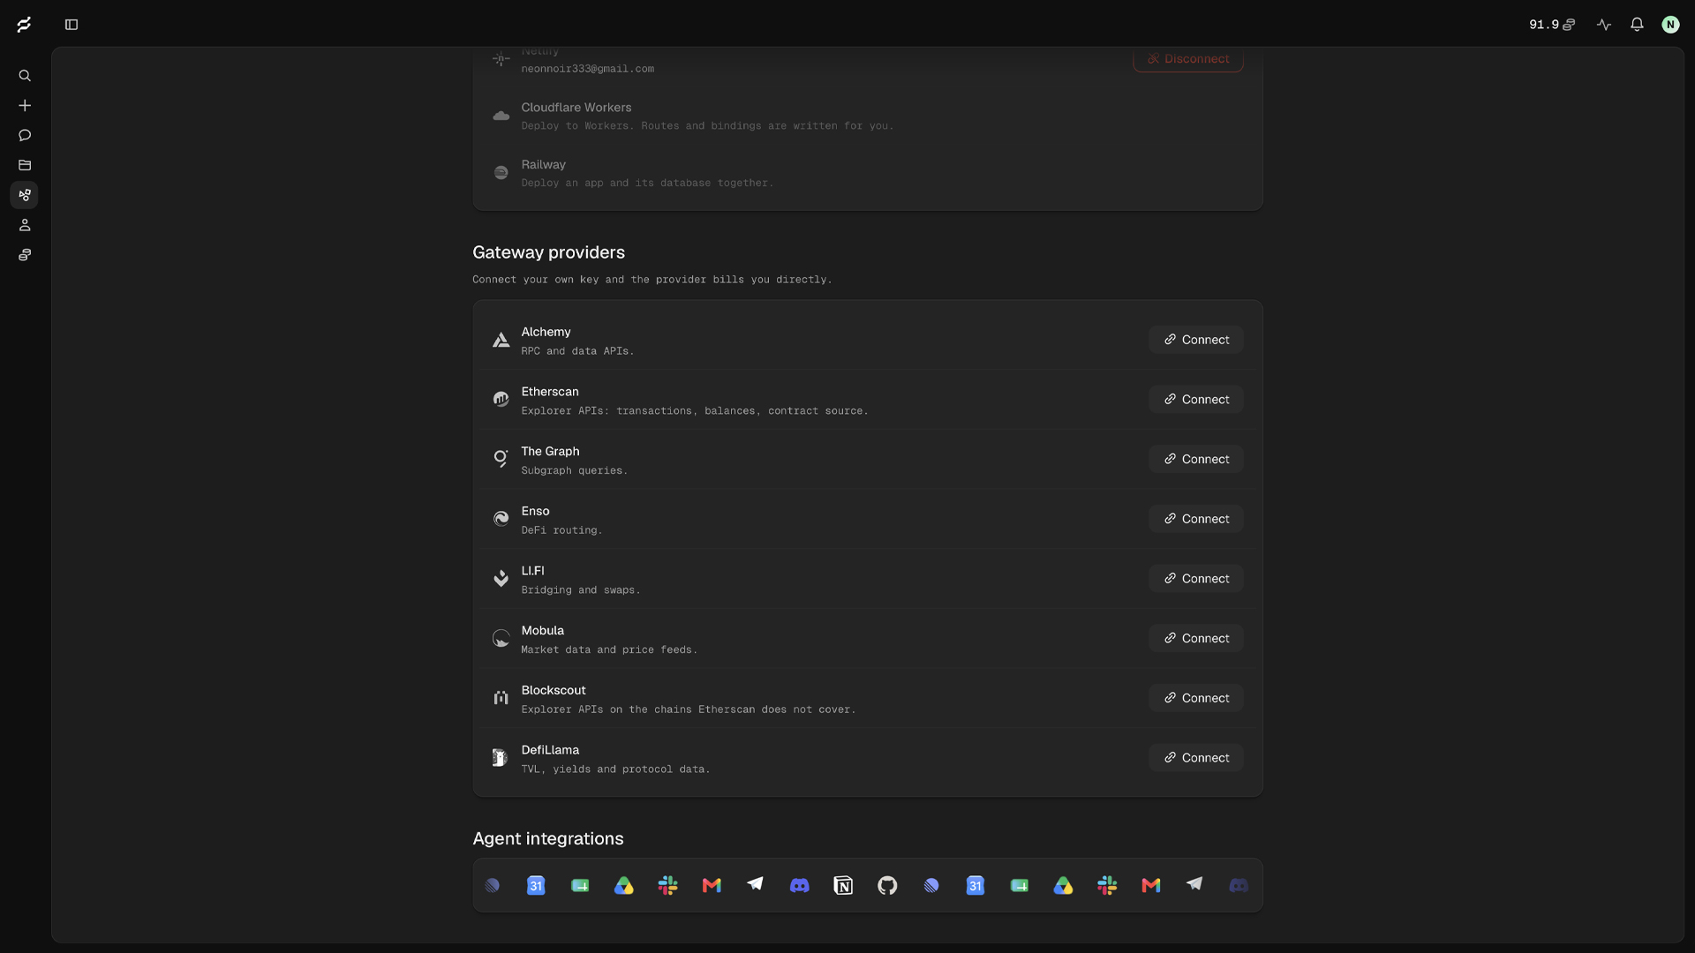Toggle the sidebar panel icon
Screen dimensions: 1695x953
[72, 25]
